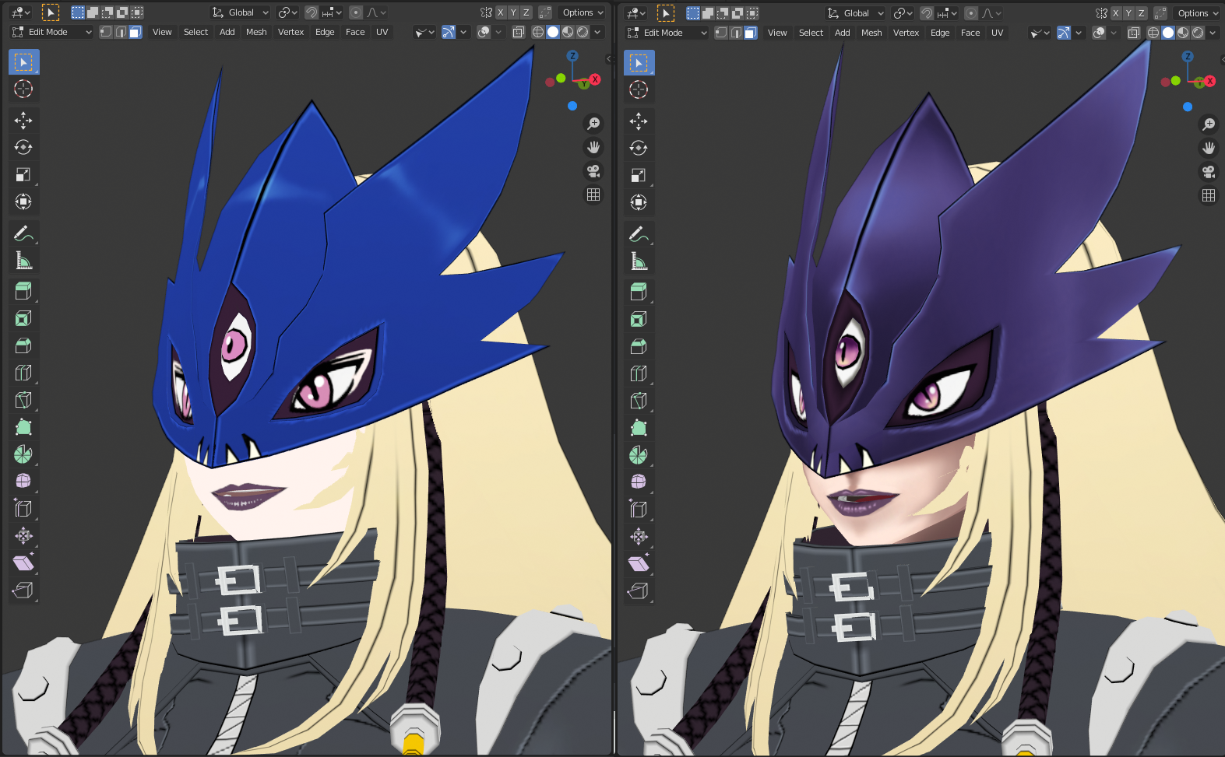This screenshot has width=1225, height=757.
Task: Select the Smooth tool in left viewport
Action: (23, 481)
